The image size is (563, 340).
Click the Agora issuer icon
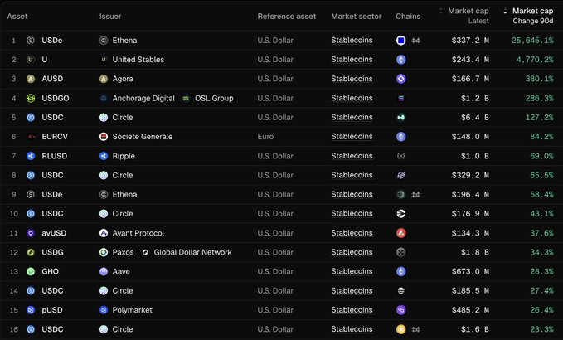pos(104,79)
